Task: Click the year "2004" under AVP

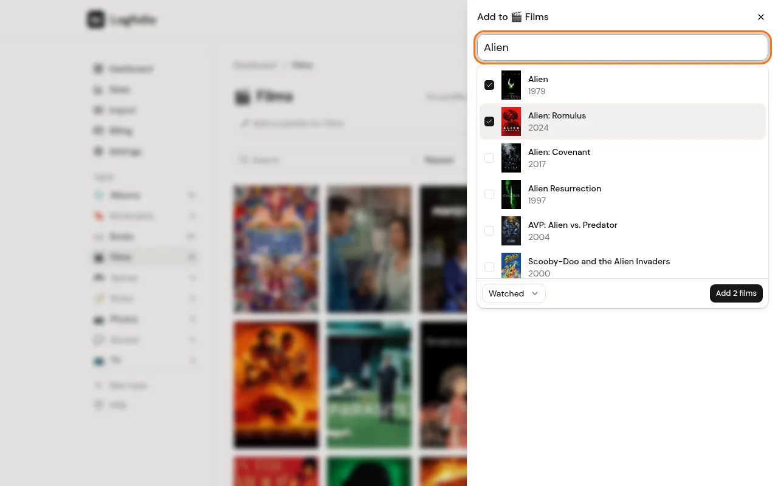Action: pyautogui.click(x=539, y=237)
